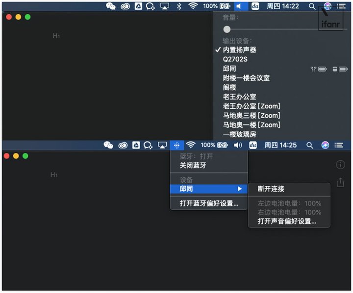
Task: Click highlighted Bluetooth icon in lower menu bar
Action: point(177,146)
